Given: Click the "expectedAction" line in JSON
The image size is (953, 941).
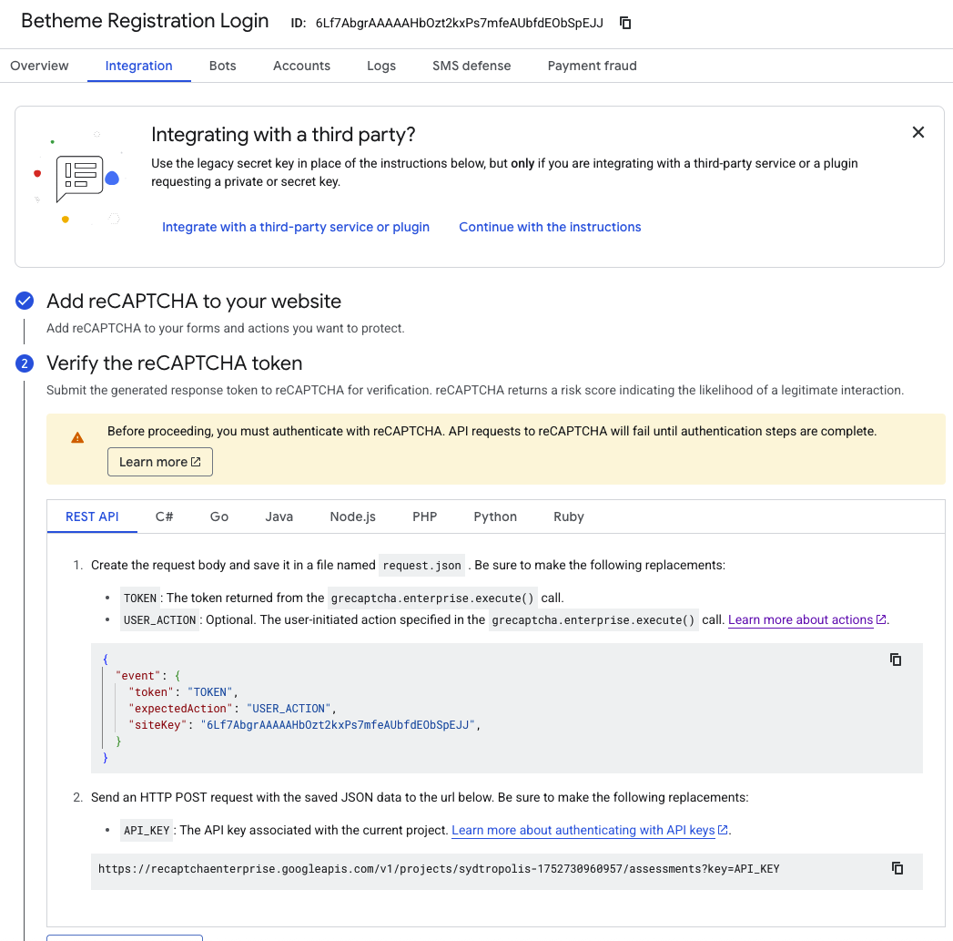Looking at the screenshot, I should pyautogui.click(x=232, y=708).
